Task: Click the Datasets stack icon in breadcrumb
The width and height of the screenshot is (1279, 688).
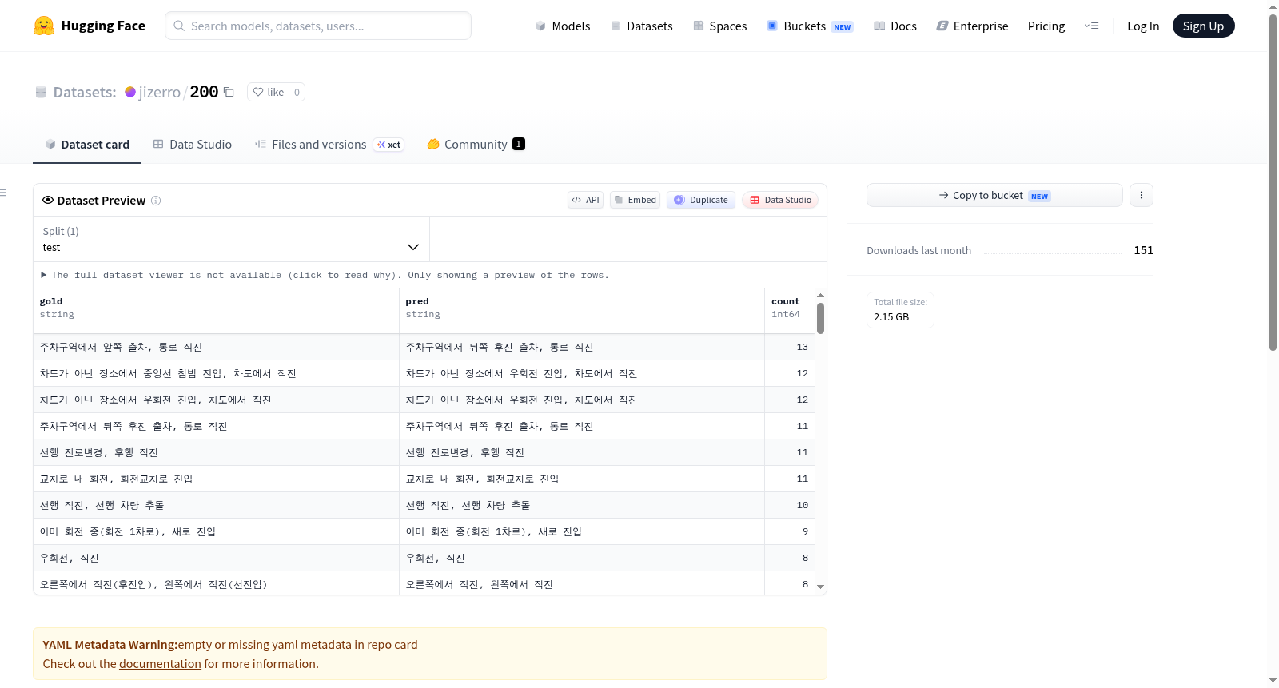Action: [41, 92]
